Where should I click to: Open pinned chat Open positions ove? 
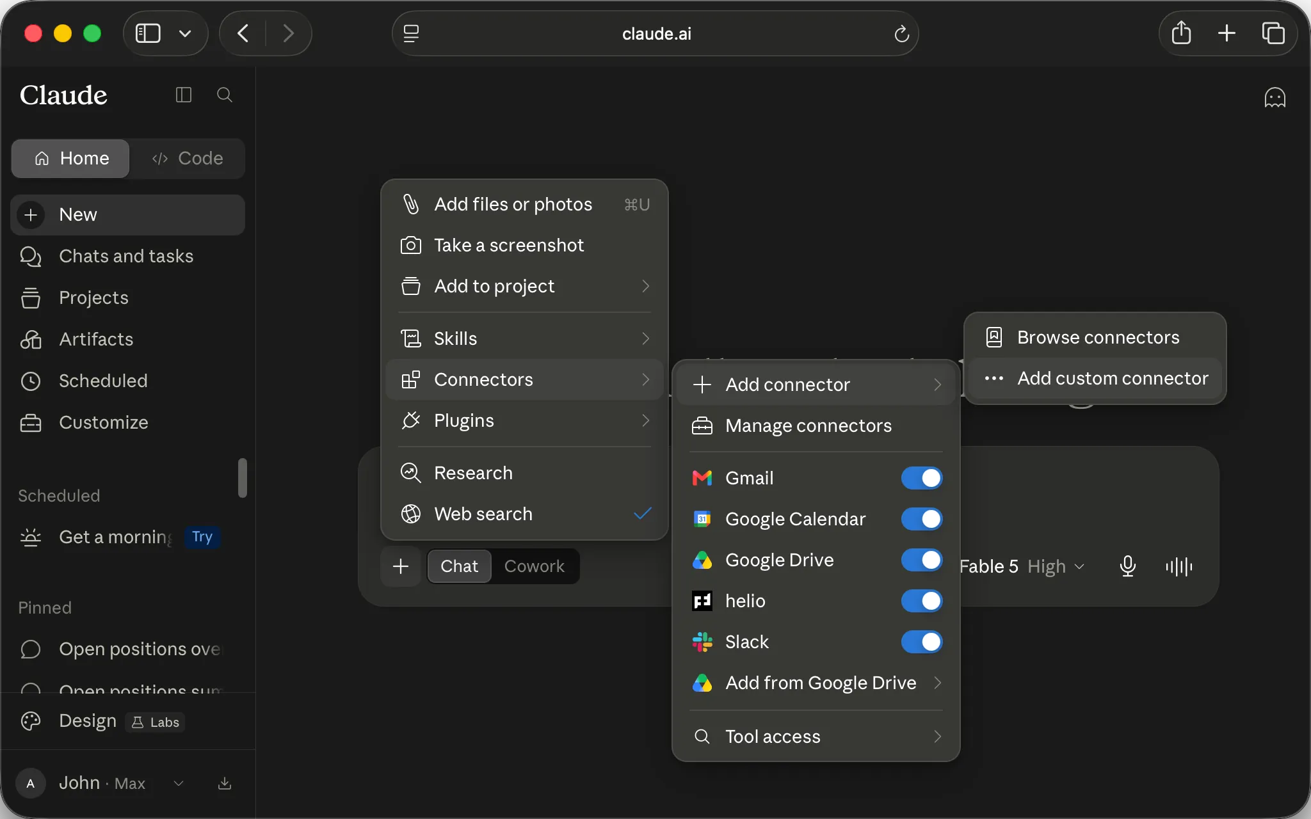pyautogui.click(x=127, y=649)
